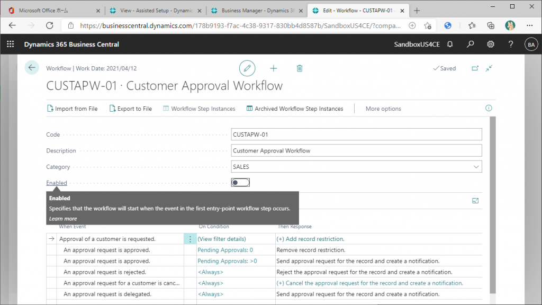
Task: Delete the workflow with trash icon
Action: [x=300, y=68]
